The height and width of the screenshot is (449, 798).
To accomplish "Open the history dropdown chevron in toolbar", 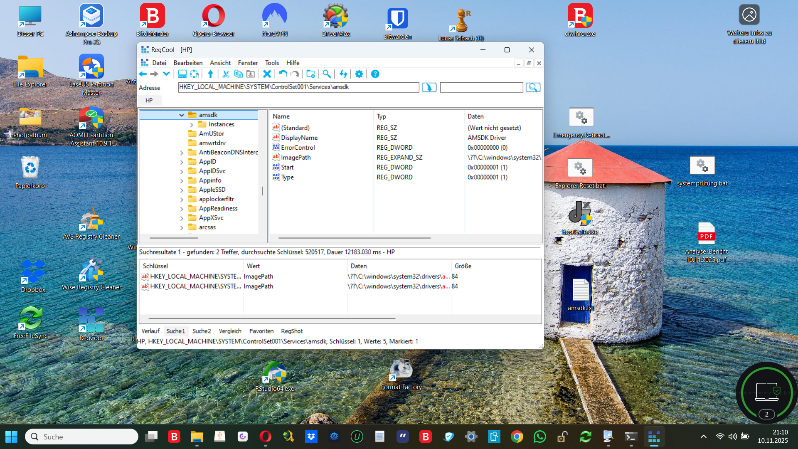I will tap(166, 74).
